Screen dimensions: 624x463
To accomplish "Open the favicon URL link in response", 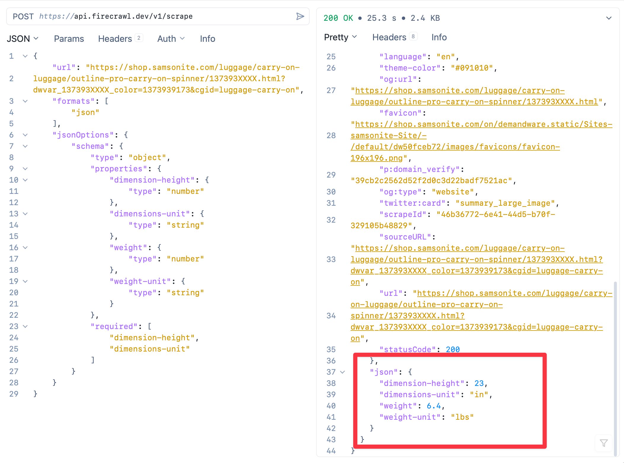I will coord(481,141).
